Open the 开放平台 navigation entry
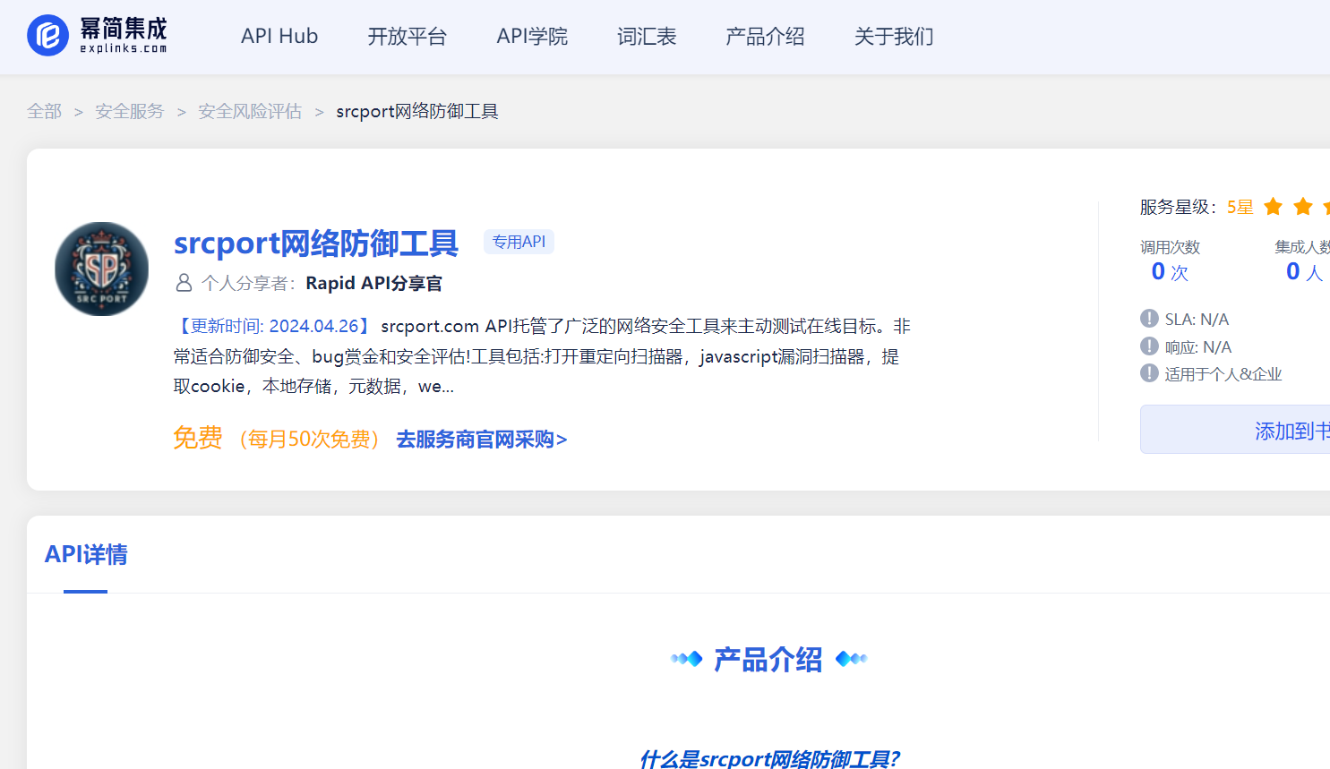1330x769 pixels. 408,36
